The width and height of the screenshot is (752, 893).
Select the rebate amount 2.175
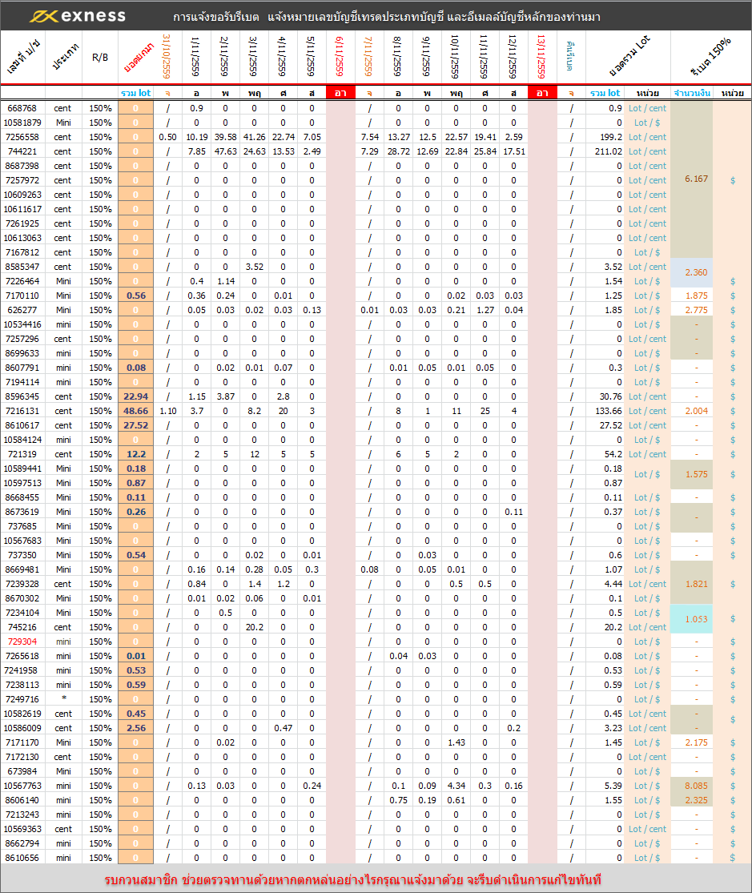(696, 742)
